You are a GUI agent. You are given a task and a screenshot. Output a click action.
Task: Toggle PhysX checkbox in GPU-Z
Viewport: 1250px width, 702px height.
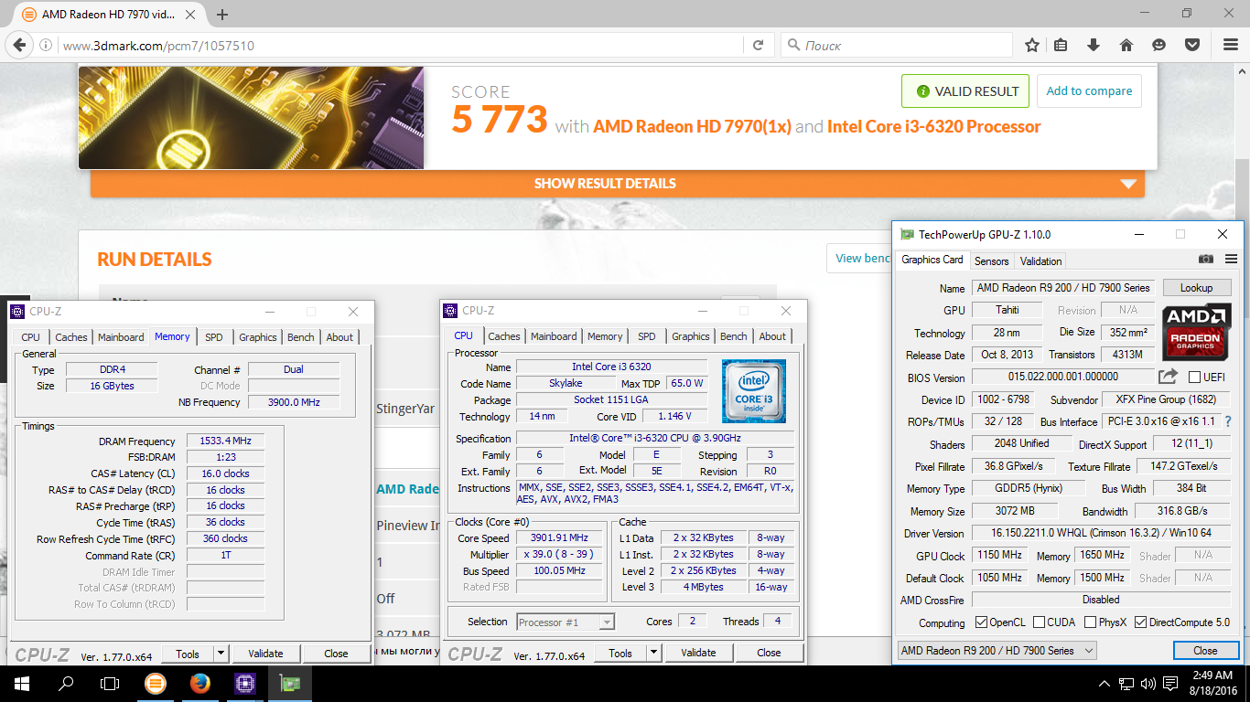(x=1090, y=622)
